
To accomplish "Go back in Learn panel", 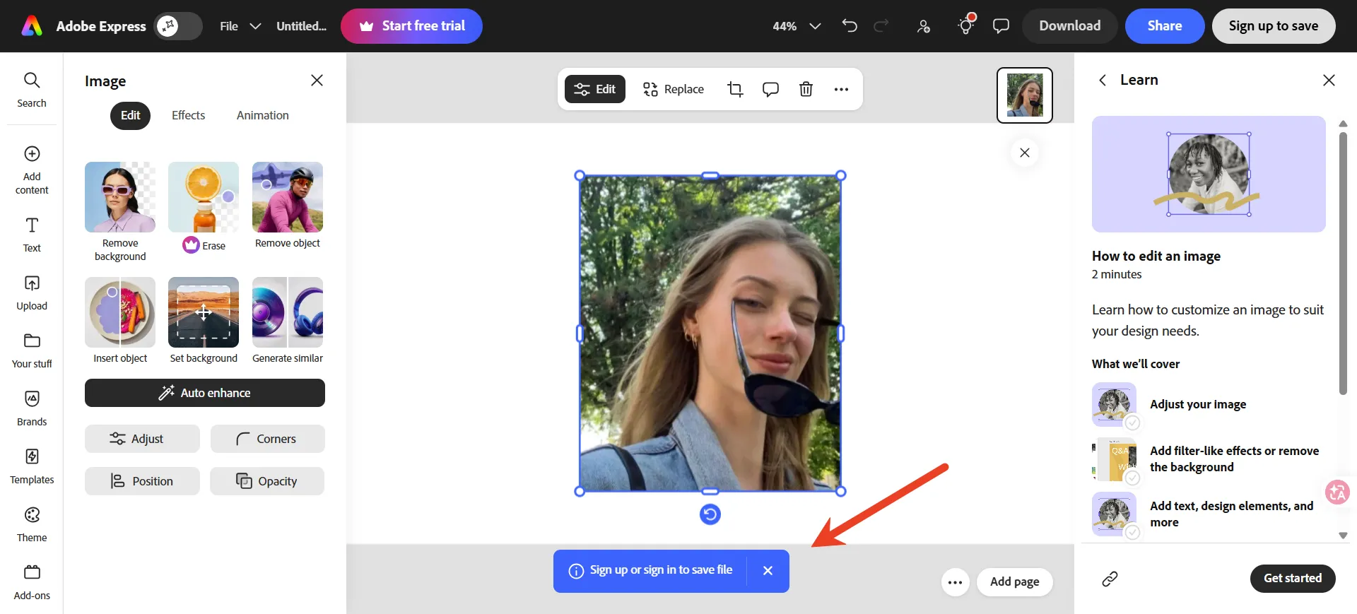I will point(1103,80).
